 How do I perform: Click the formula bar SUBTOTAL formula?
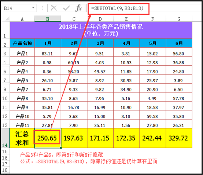pyautogui.click(x=117, y=8)
